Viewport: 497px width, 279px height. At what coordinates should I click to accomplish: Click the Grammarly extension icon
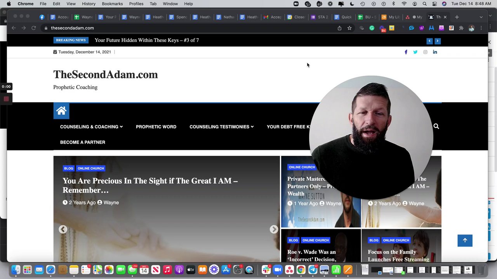[372, 28]
